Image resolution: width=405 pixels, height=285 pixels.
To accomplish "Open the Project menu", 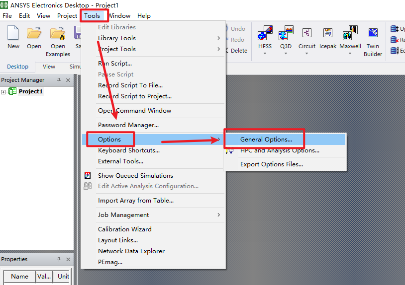I will (67, 16).
